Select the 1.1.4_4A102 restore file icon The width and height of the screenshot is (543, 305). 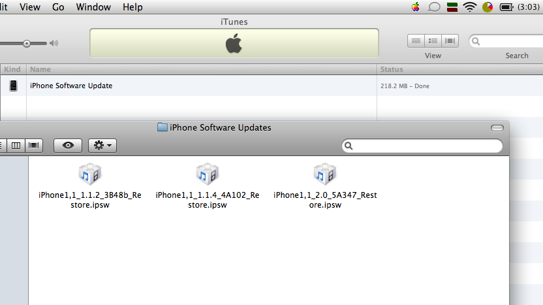tap(208, 174)
